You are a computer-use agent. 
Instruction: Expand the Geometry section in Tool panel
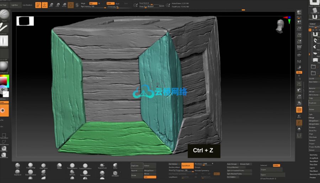[x=314, y=155]
